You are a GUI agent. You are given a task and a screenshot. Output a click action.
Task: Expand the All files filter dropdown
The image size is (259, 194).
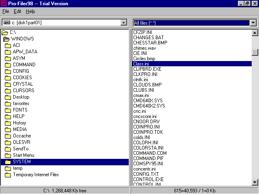pos(253,23)
